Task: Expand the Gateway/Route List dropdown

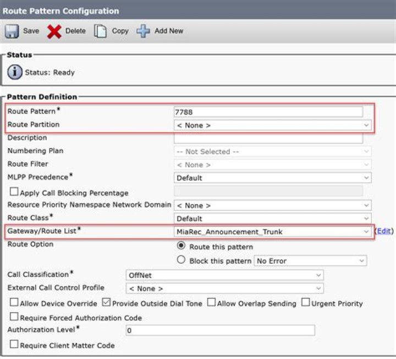Action: tap(272, 232)
